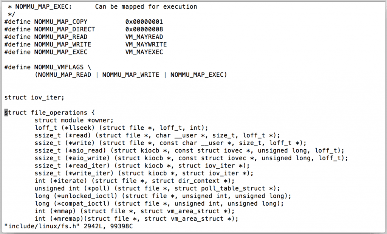The width and height of the screenshot is (387, 234).
Task: Click VM_MAYREAD on the NOMMU_MAP_READ line
Action: (144, 37)
